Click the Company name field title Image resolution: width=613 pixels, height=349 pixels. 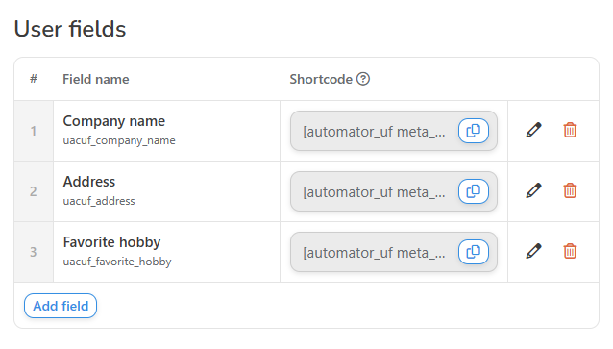114,121
